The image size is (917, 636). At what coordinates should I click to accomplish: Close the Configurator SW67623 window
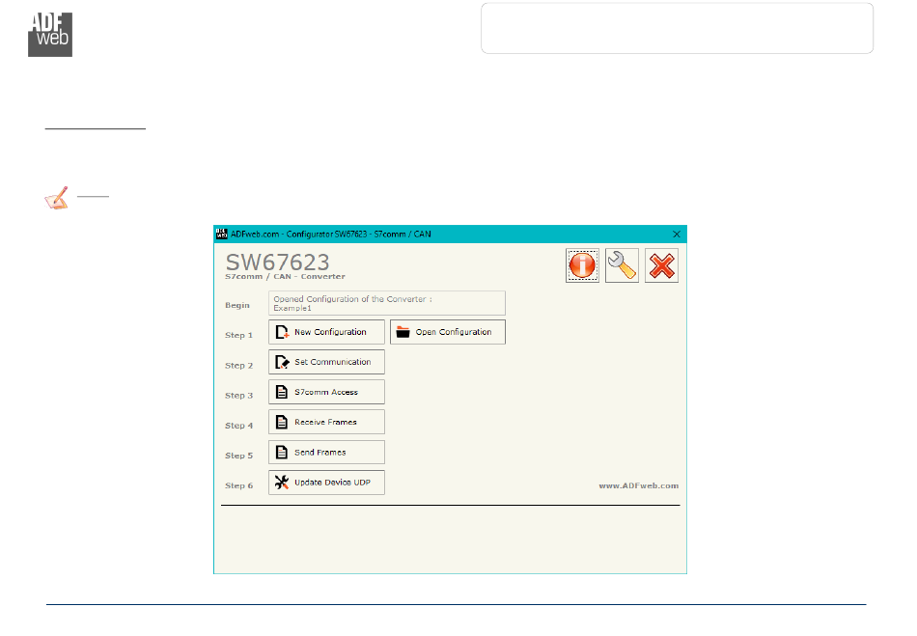coord(676,234)
